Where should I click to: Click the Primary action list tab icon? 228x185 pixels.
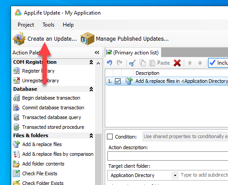pyautogui.click(x=109, y=52)
